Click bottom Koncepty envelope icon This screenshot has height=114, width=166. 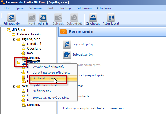click(x=24, y=105)
